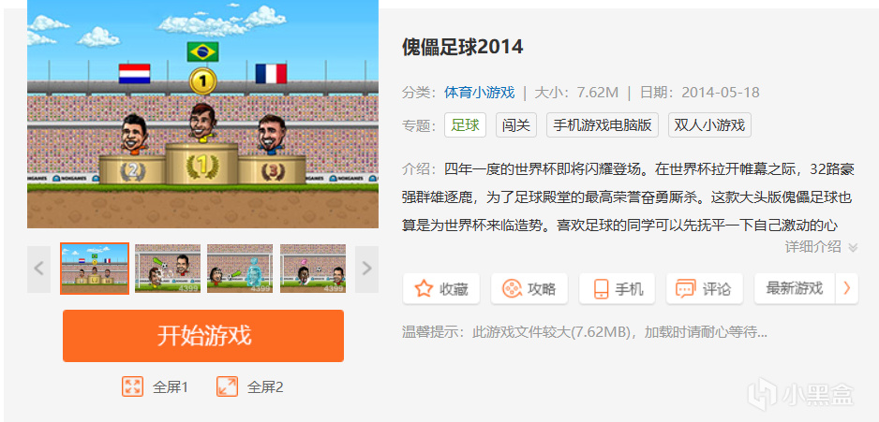Click the 收藏 star icon
Viewport: 879px width, 422px height.
pyautogui.click(x=424, y=289)
